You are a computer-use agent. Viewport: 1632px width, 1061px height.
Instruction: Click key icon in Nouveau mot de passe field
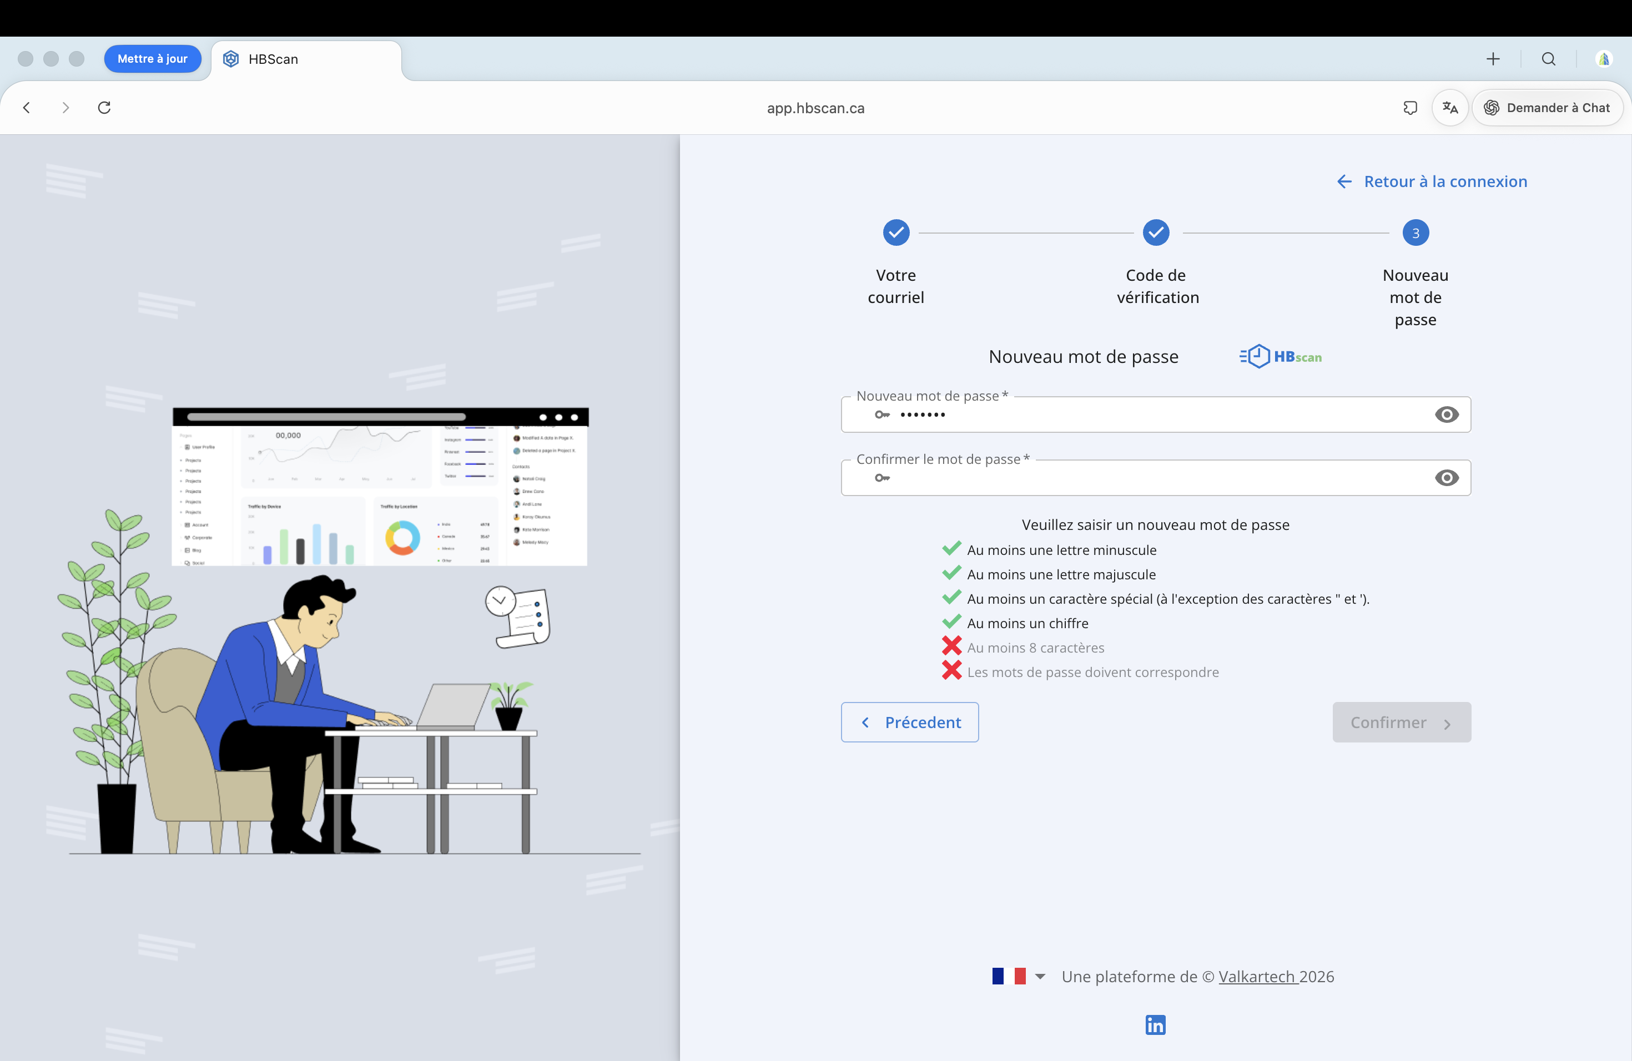882,415
